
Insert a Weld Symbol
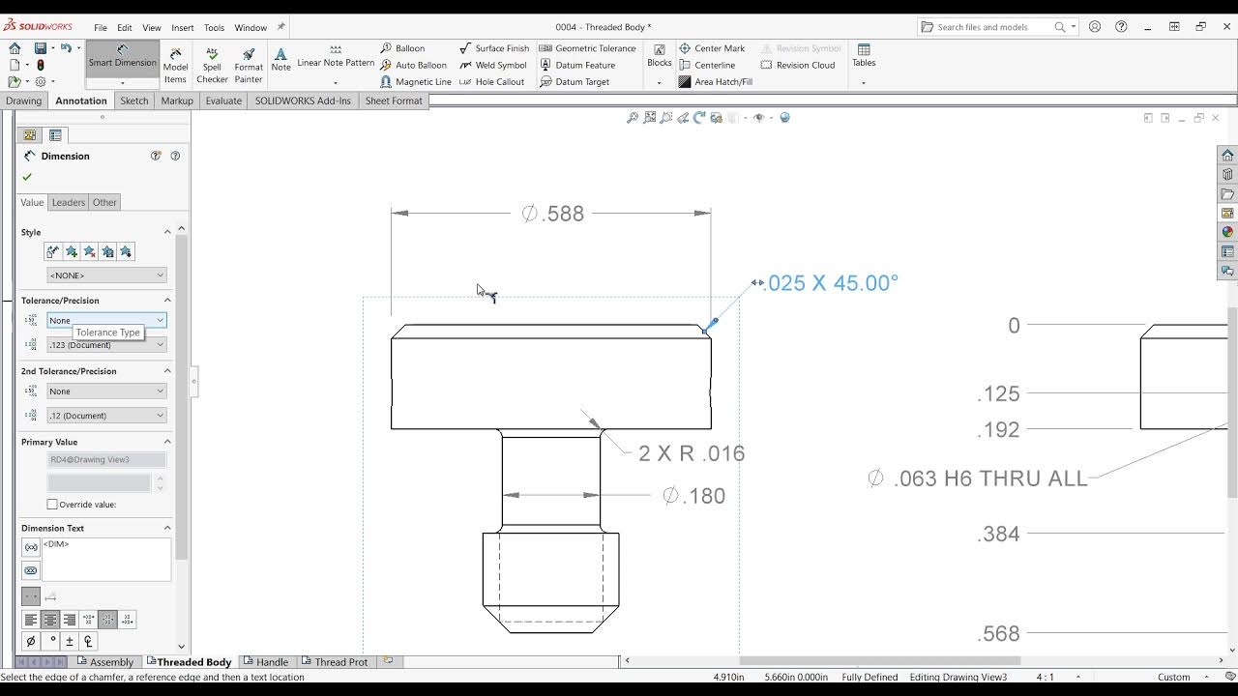coord(492,65)
